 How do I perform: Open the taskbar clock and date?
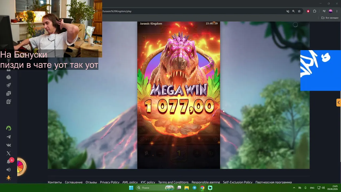pyautogui.click(x=332, y=188)
